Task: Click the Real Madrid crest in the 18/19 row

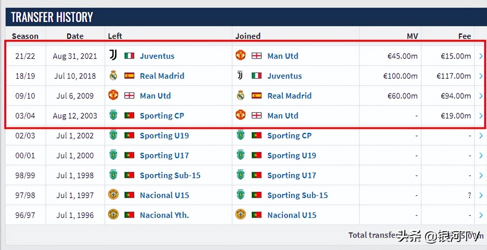Action: pos(113,75)
